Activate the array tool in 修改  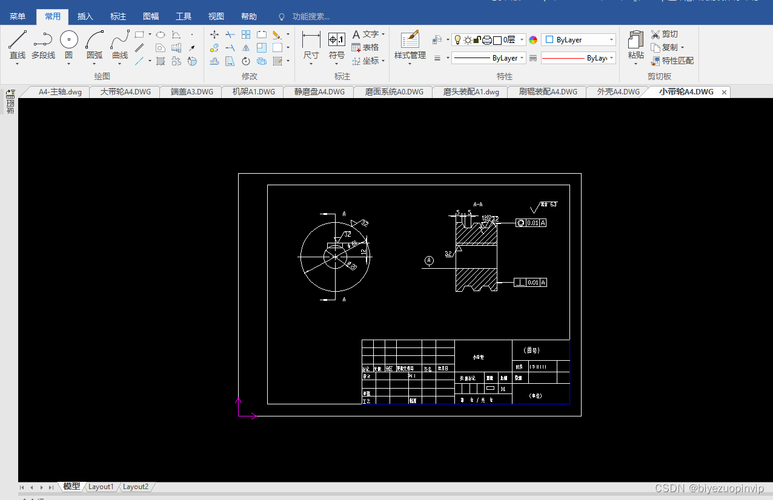[246, 35]
